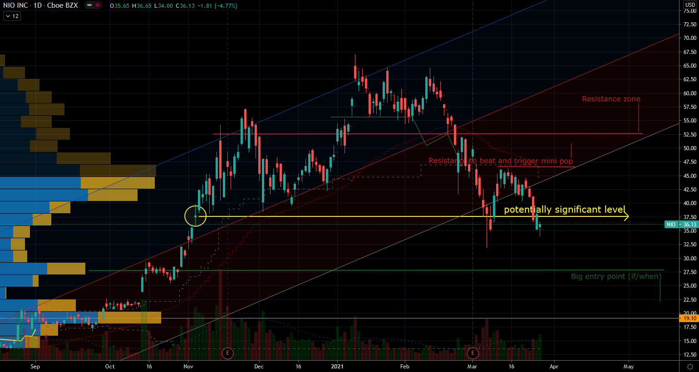This screenshot has height=372, width=699.
Task: Click the Oct label on the time axis
Action: click(110, 367)
